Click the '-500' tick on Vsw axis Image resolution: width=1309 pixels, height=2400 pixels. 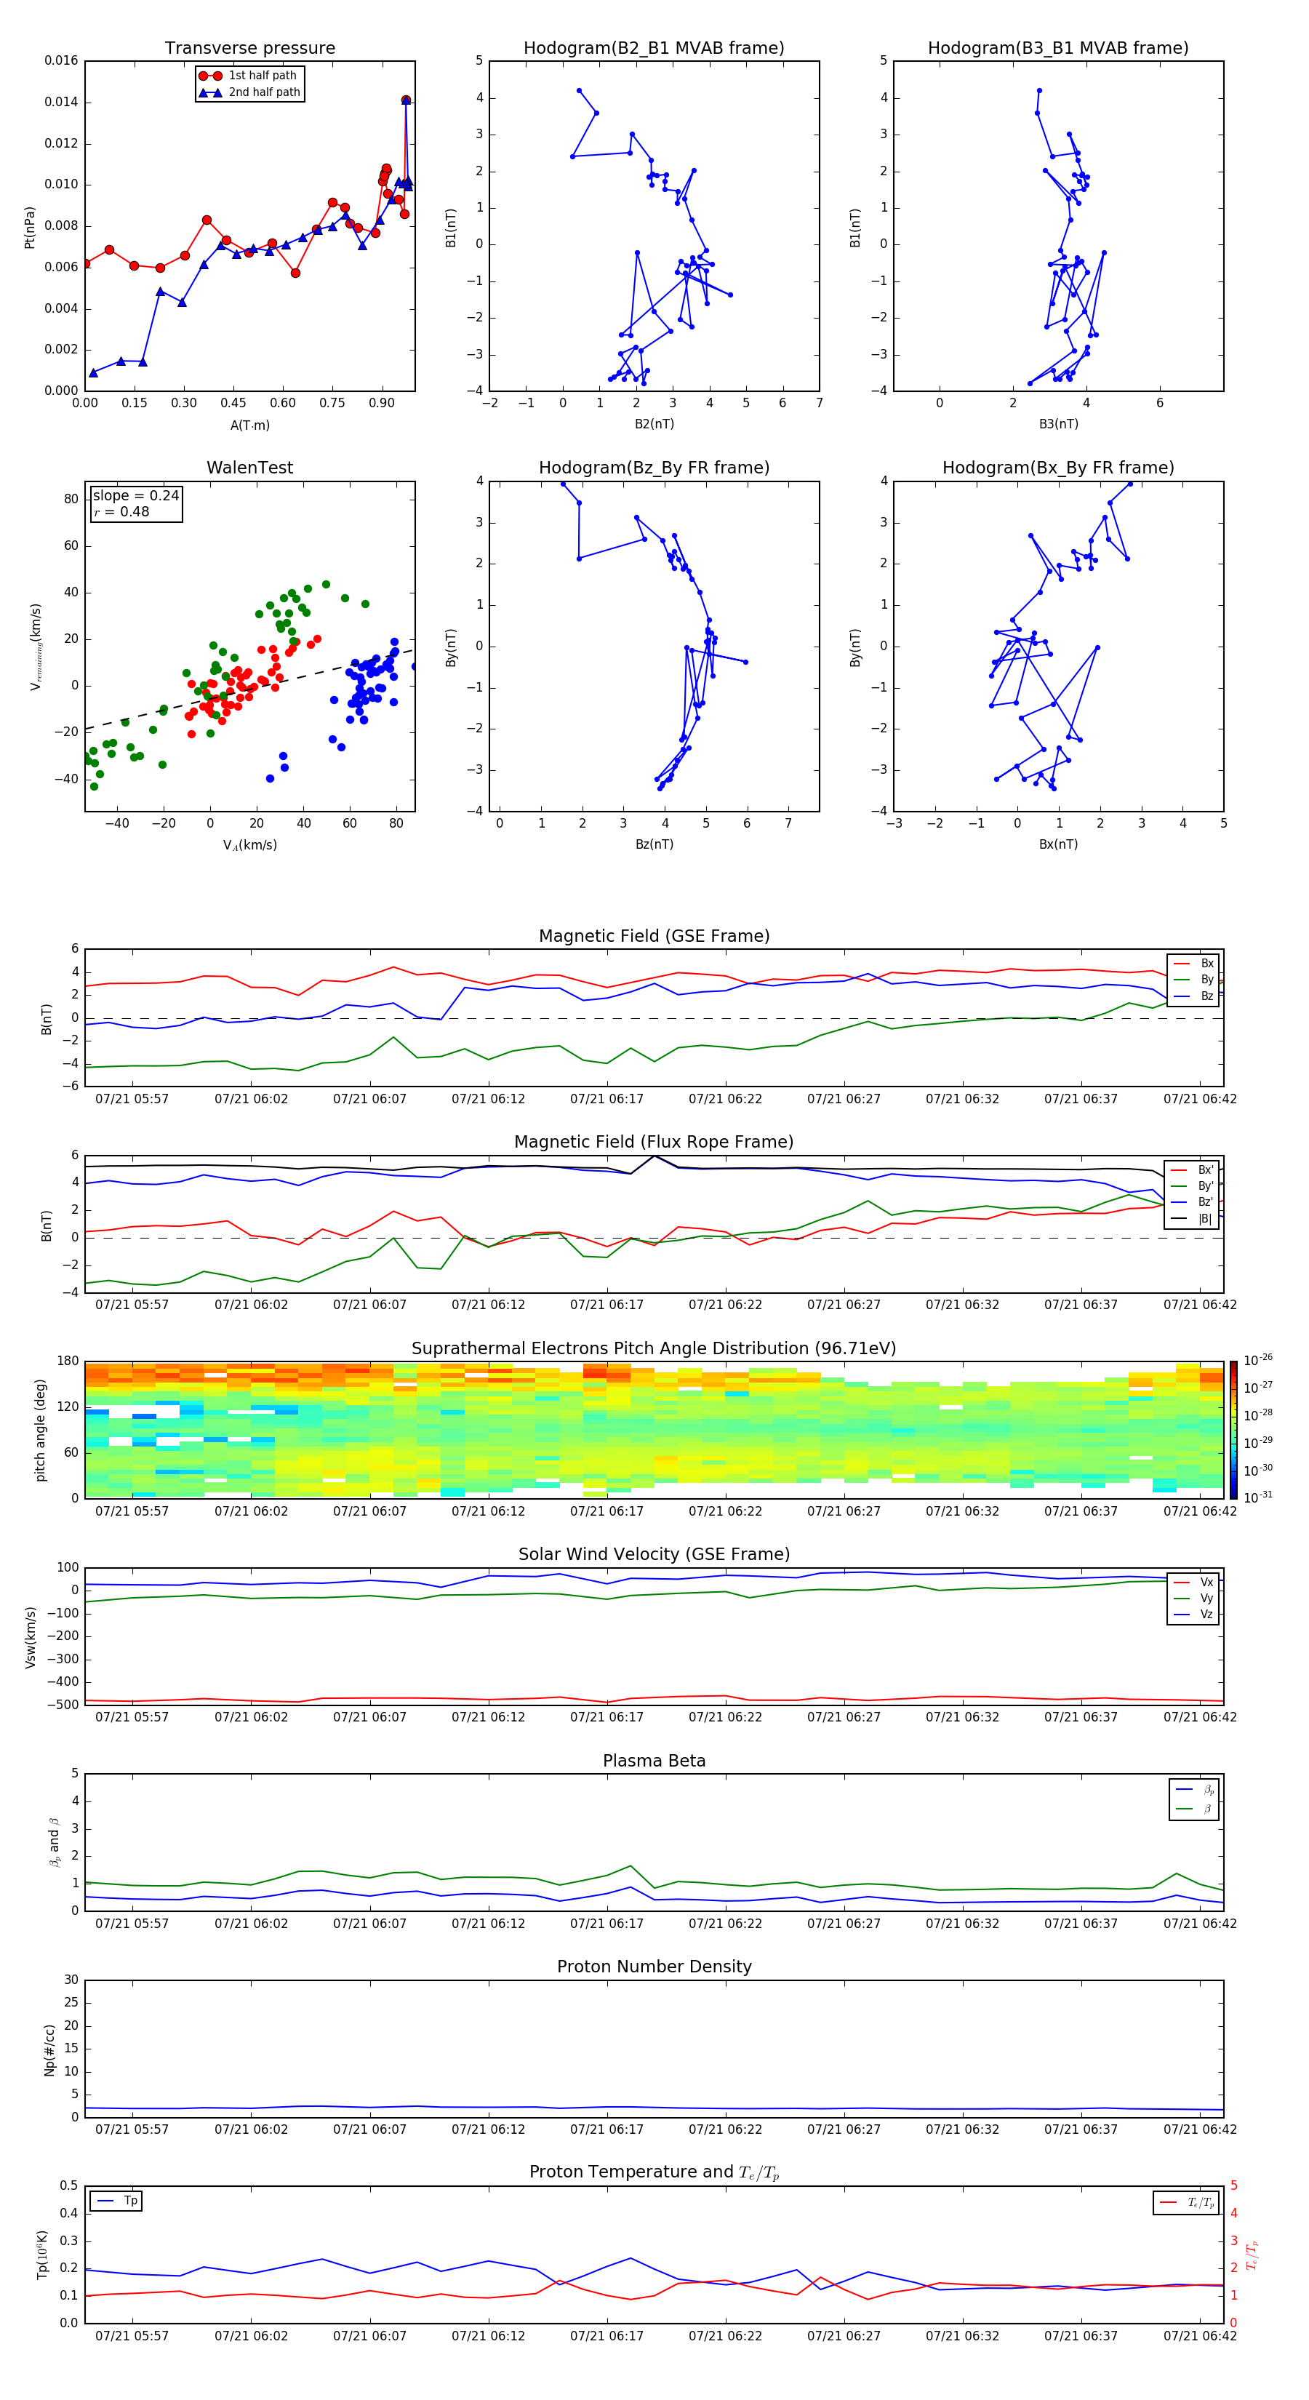click(x=64, y=1705)
